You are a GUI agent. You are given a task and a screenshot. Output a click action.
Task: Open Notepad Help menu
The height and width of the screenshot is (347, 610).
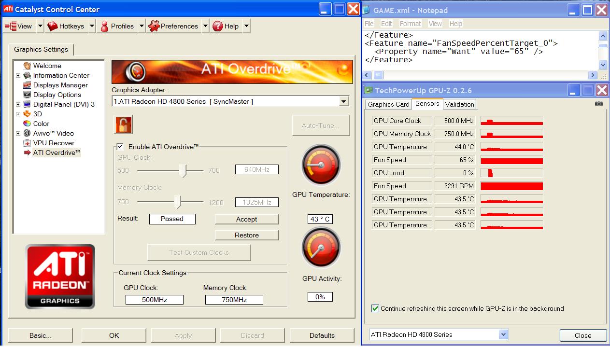click(x=456, y=23)
